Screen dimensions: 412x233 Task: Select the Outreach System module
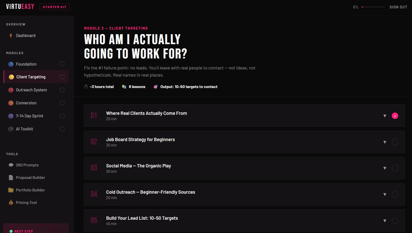pyautogui.click(x=36, y=90)
